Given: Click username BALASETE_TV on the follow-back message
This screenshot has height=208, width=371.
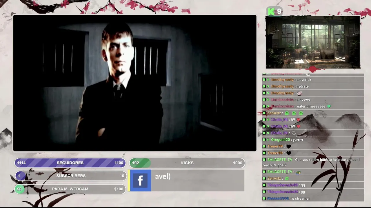Looking at the screenshot, I should [x=280, y=160].
